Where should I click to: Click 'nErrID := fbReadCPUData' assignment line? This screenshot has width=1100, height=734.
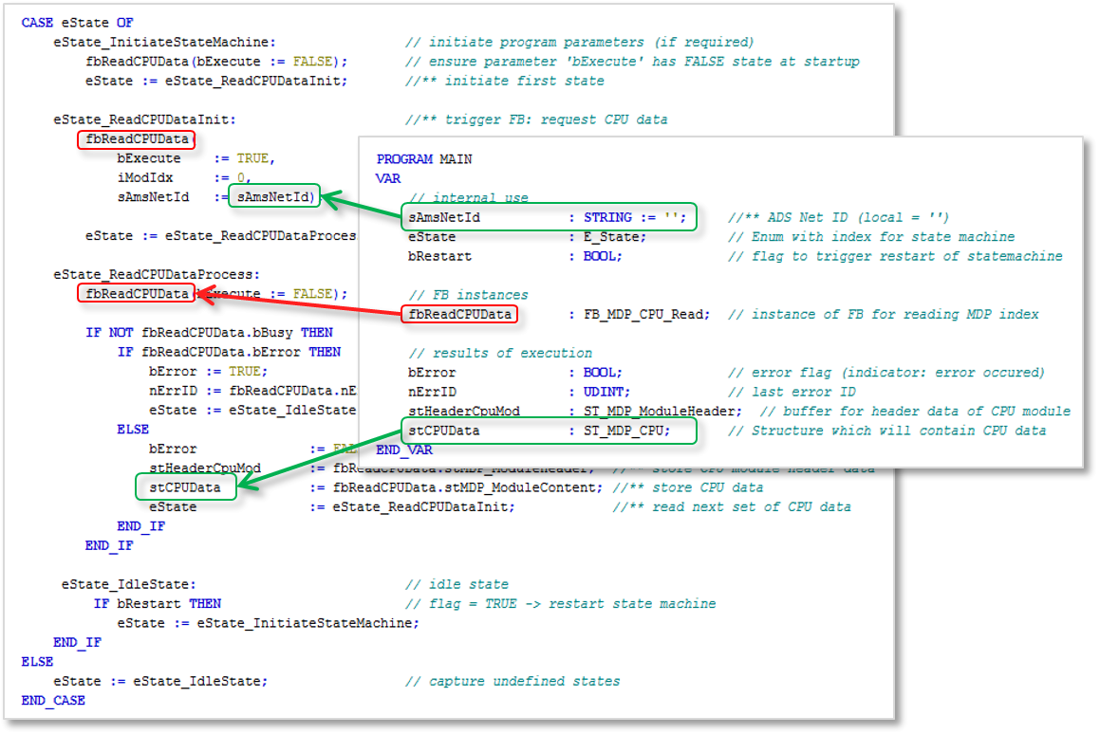pos(252,391)
